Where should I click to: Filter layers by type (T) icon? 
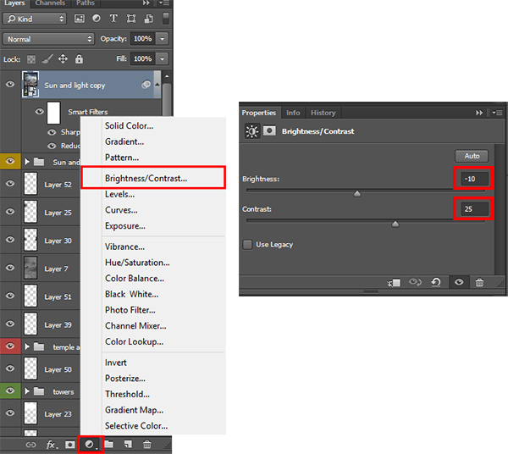113,19
